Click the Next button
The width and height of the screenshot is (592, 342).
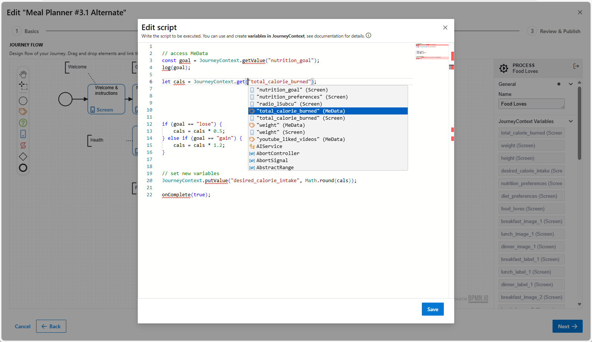click(x=567, y=326)
